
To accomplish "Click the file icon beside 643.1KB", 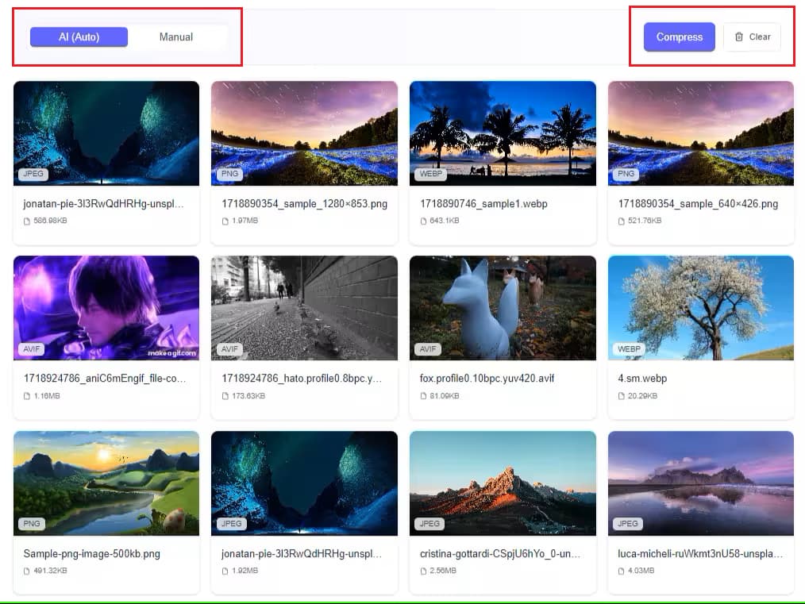I will pos(423,221).
